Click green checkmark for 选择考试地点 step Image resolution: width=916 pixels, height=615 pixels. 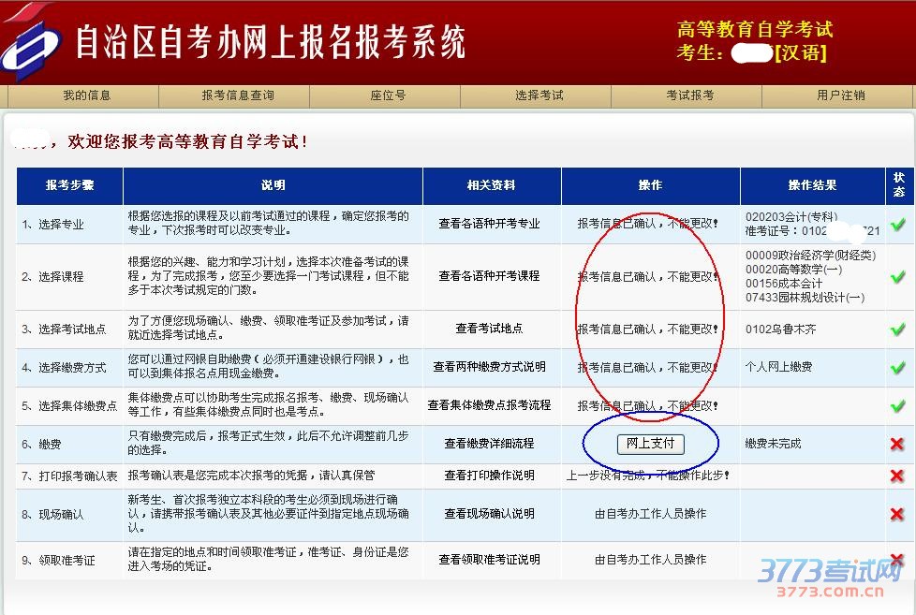(x=897, y=329)
